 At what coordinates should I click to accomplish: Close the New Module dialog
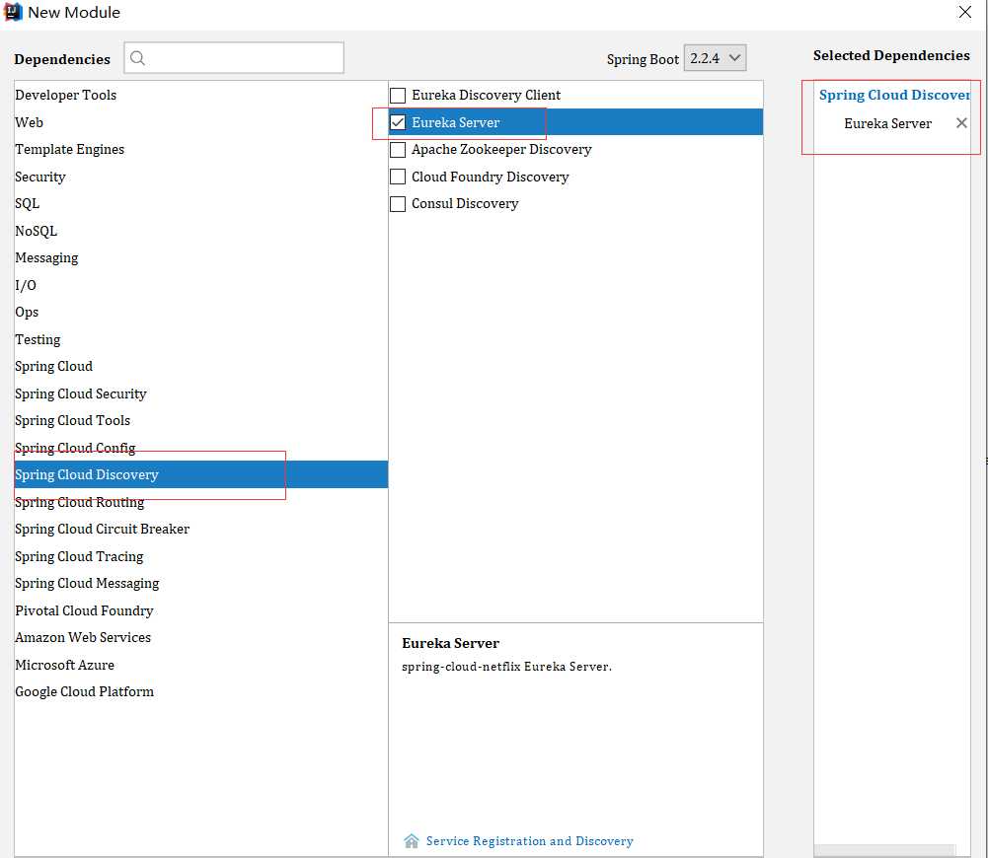pyautogui.click(x=964, y=12)
